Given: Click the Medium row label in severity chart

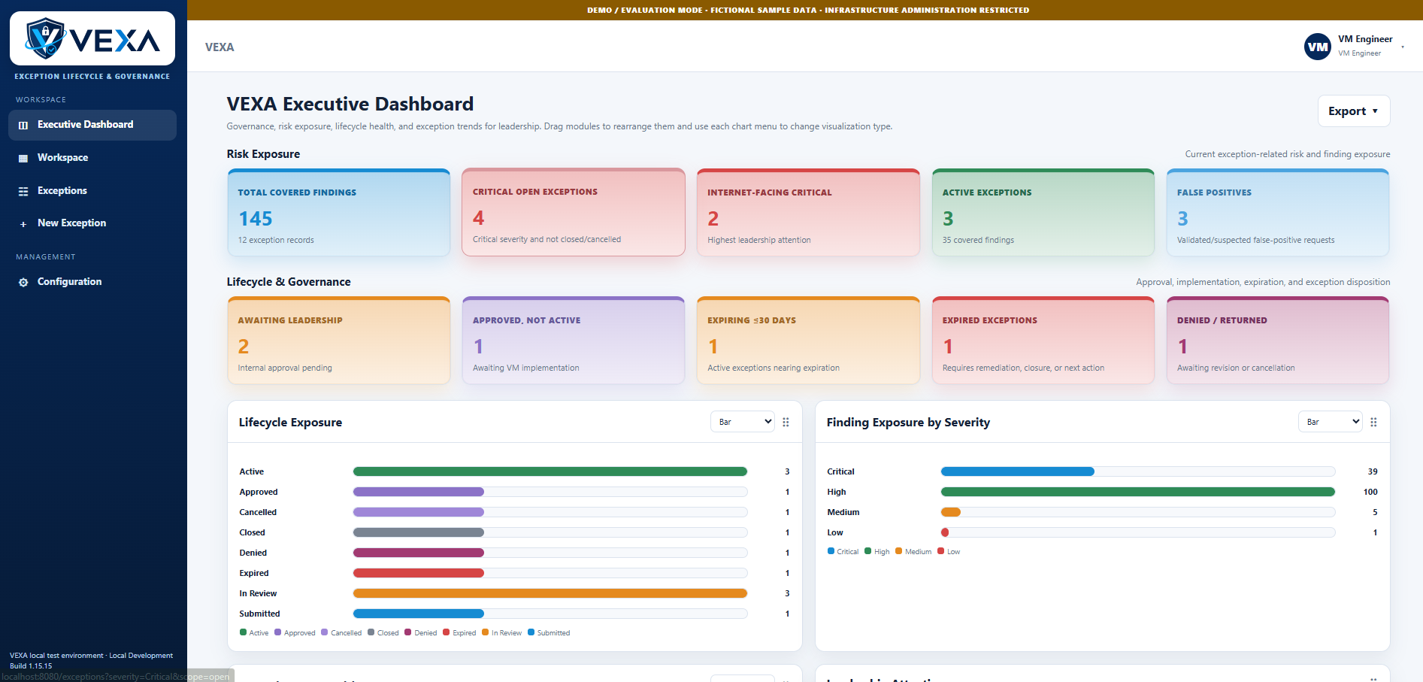Looking at the screenshot, I should click(843, 512).
